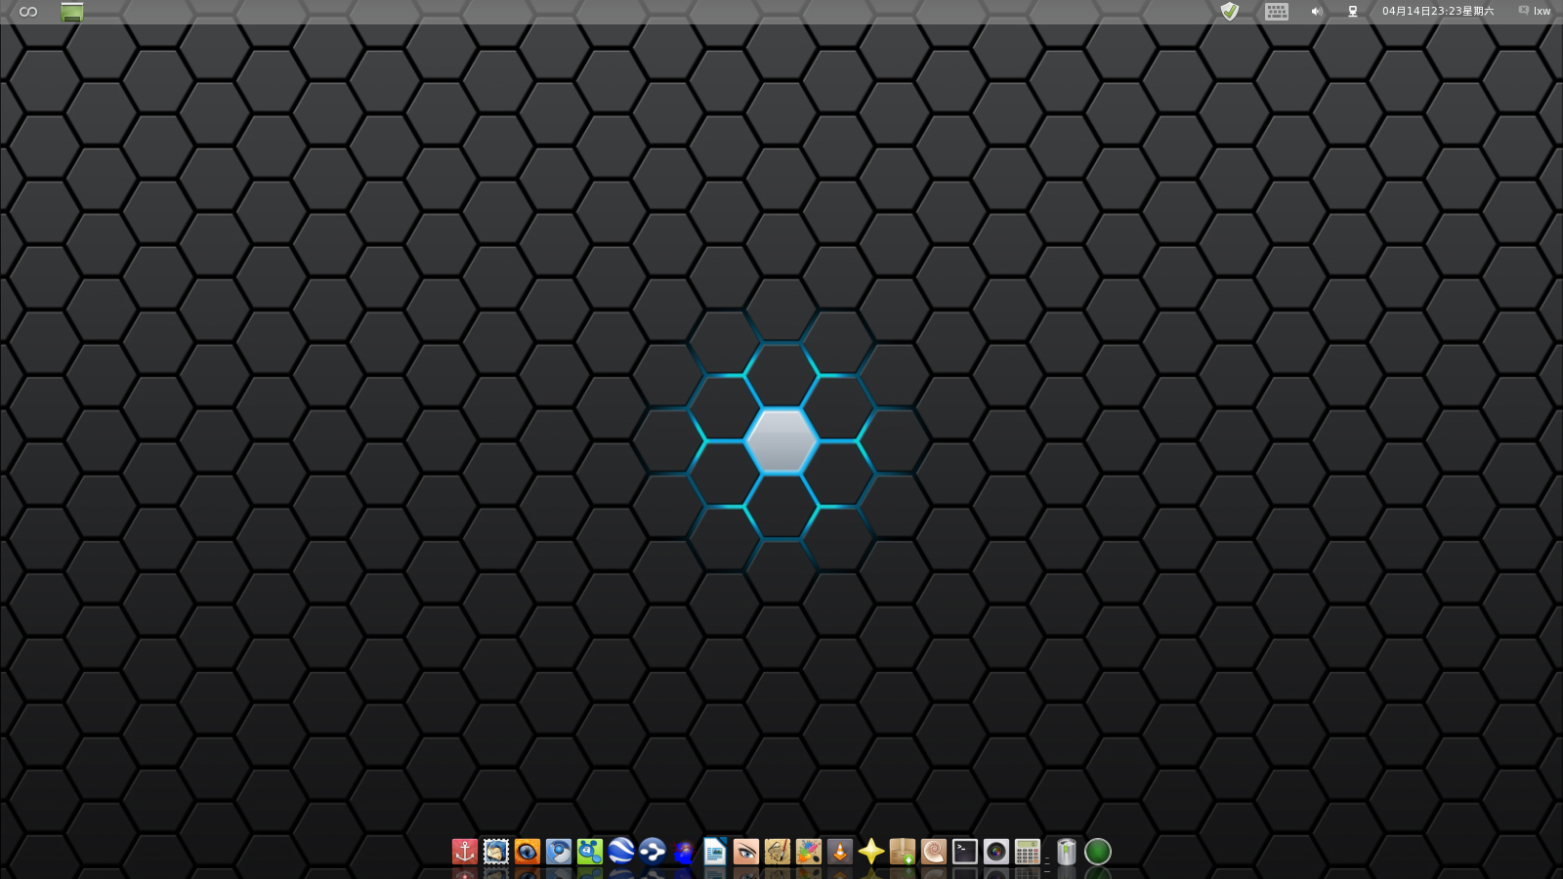Viewport: 1563px width, 879px height.
Task: Click the green window icon in top panel
Action: 72,12
